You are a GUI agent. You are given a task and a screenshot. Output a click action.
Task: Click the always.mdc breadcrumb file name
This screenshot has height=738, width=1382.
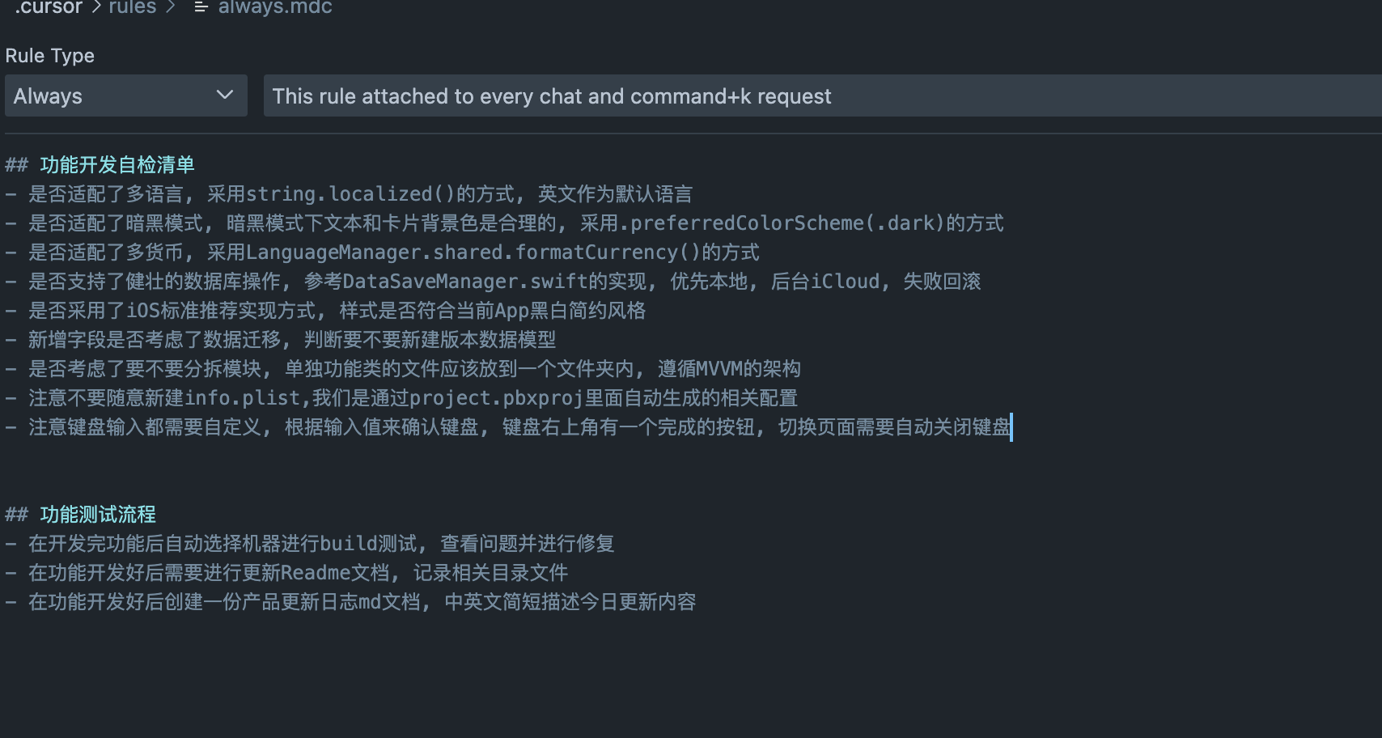[x=275, y=7]
